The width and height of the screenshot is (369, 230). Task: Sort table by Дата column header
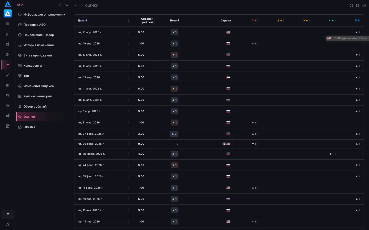[x=83, y=20]
